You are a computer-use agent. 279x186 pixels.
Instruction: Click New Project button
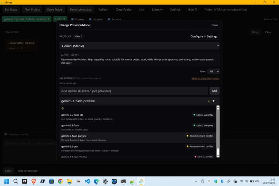32,10
